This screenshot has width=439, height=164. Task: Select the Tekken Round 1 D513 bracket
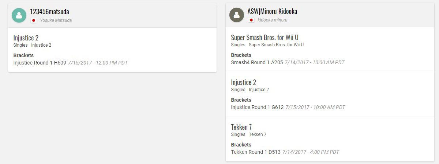(x=256, y=152)
